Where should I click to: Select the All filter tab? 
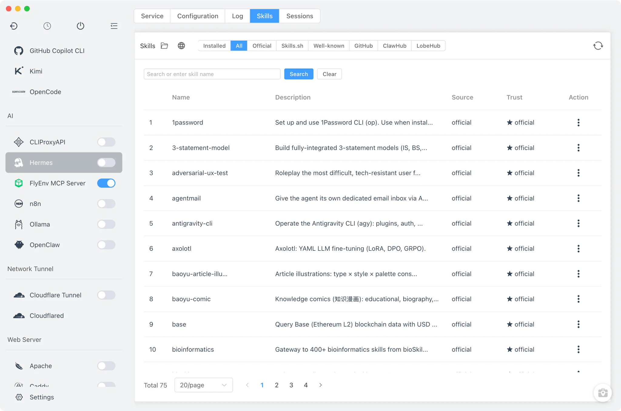pyautogui.click(x=239, y=46)
